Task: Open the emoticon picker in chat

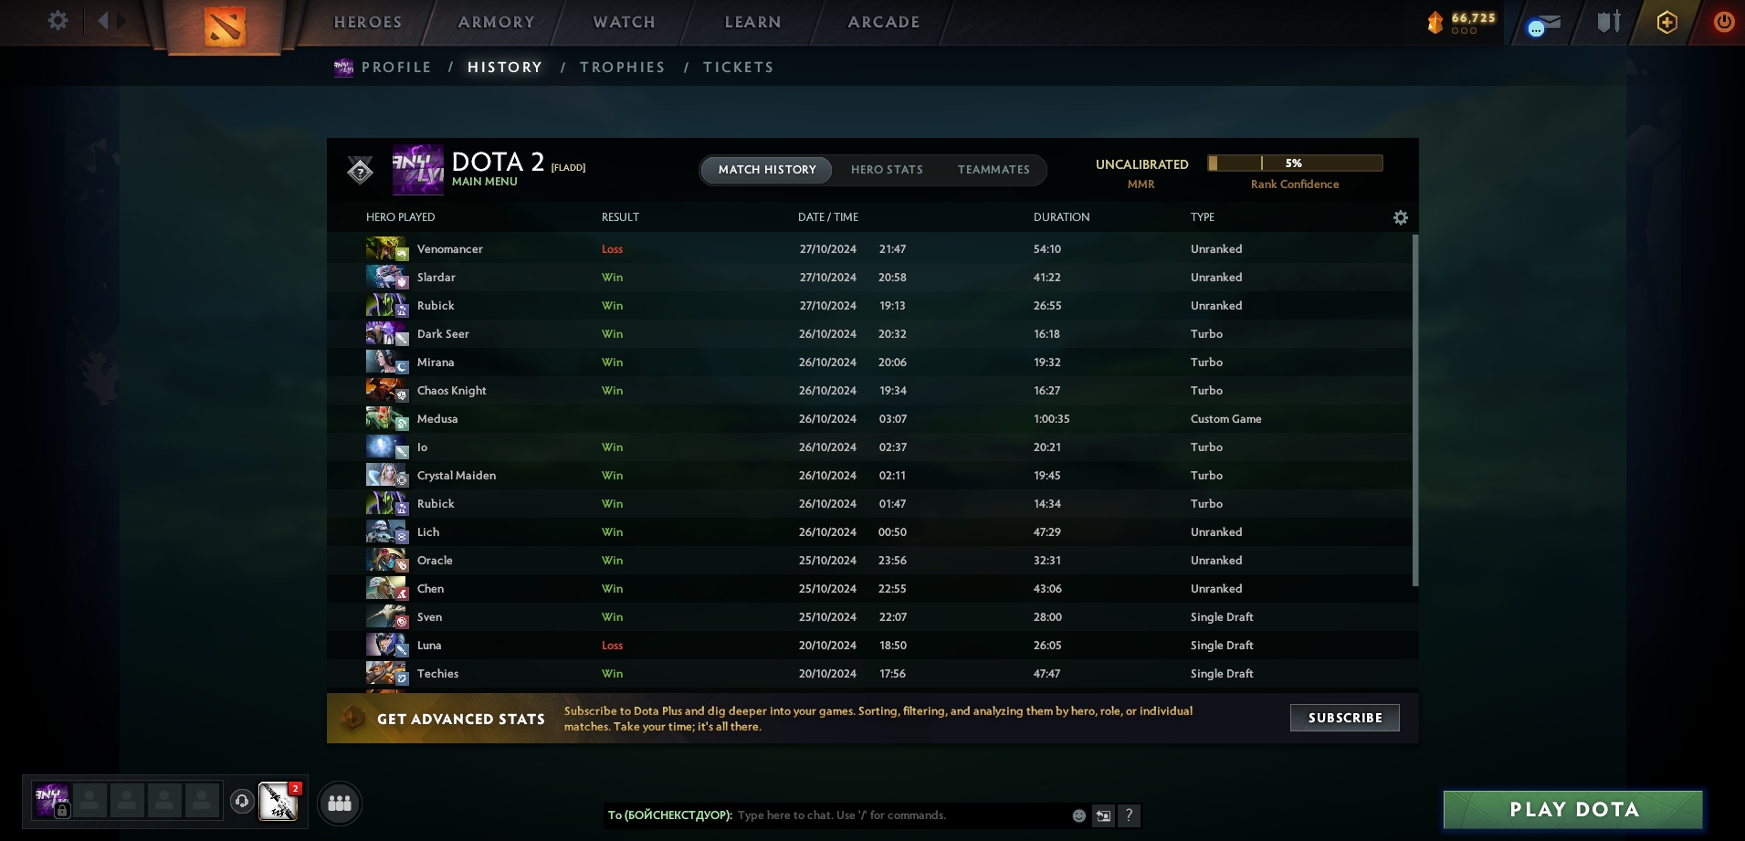Action: [1078, 815]
